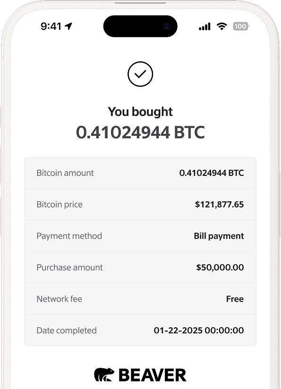Click the cellular signal bars icon
The image size is (281, 389).
(204, 26)
